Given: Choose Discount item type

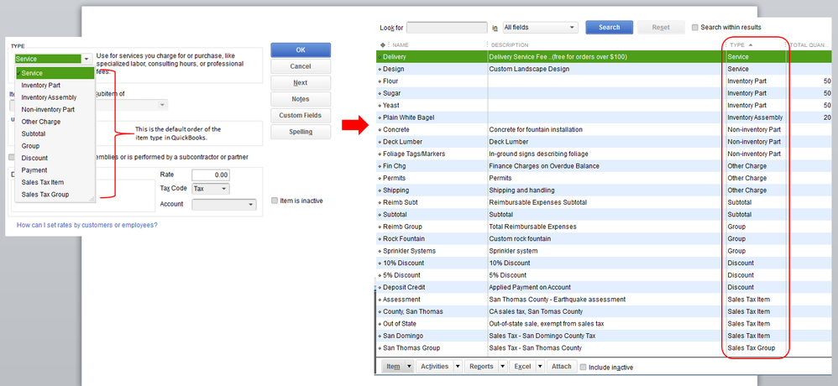Looking at the screenshot, I should (55, 158).
